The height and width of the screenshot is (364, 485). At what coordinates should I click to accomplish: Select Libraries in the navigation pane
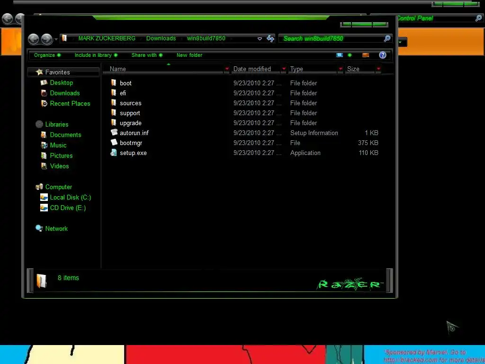coord(57,125)
